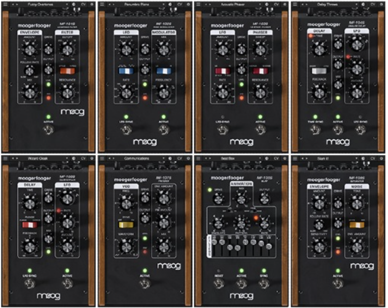Viewport: 388px width, 308px height.
Task: Open gear settings in Wizard Cloak header
Action: (92, 158)
